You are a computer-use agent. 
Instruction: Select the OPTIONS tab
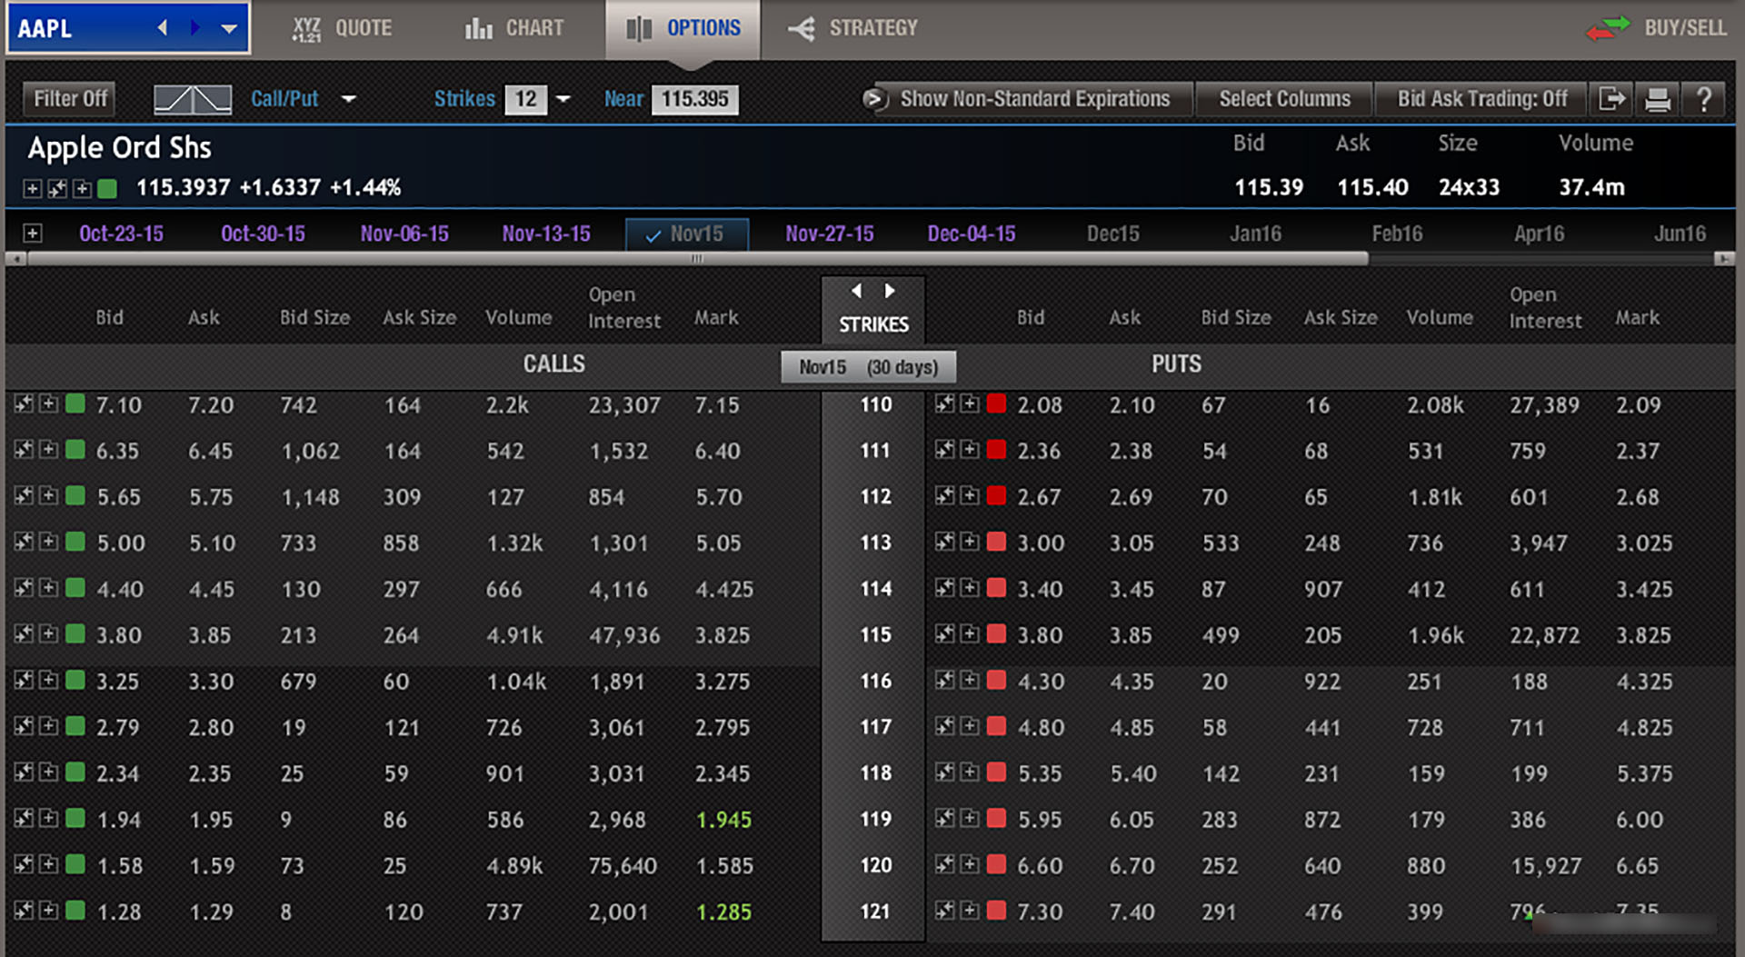click(683, 28)
